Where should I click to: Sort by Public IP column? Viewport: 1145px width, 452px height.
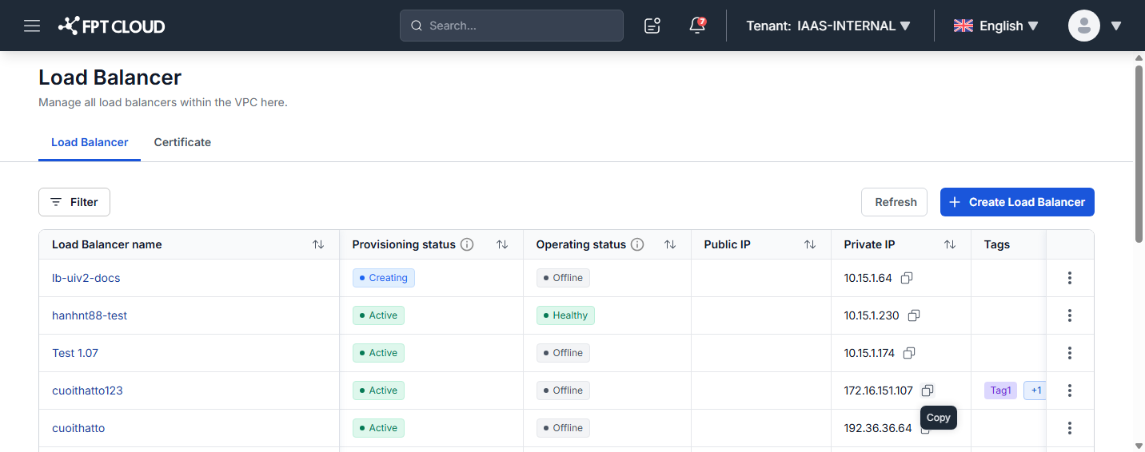(x=810, y=244)
